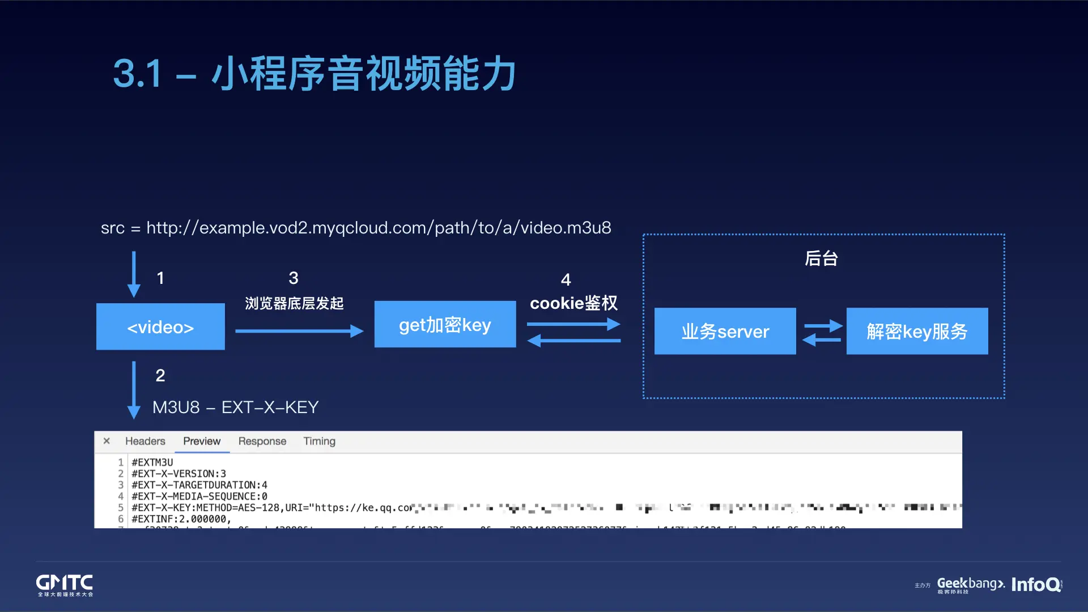Screen dimensions: 1088x612
Task: Click line number 5 in the preview
Action: coord(121,507)
